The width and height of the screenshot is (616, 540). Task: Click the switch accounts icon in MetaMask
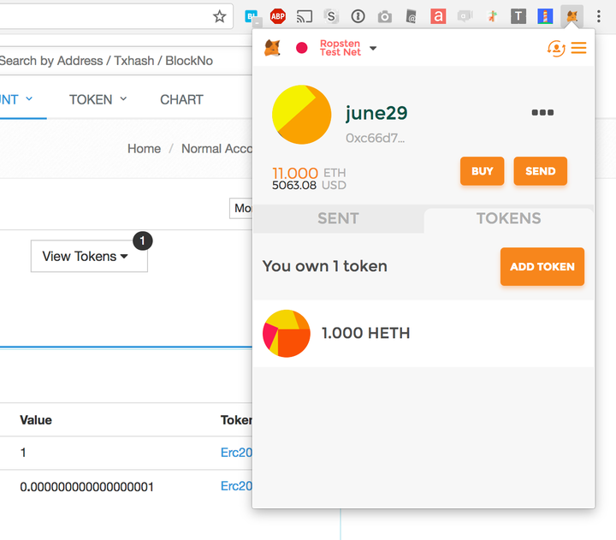click(556, 48)
